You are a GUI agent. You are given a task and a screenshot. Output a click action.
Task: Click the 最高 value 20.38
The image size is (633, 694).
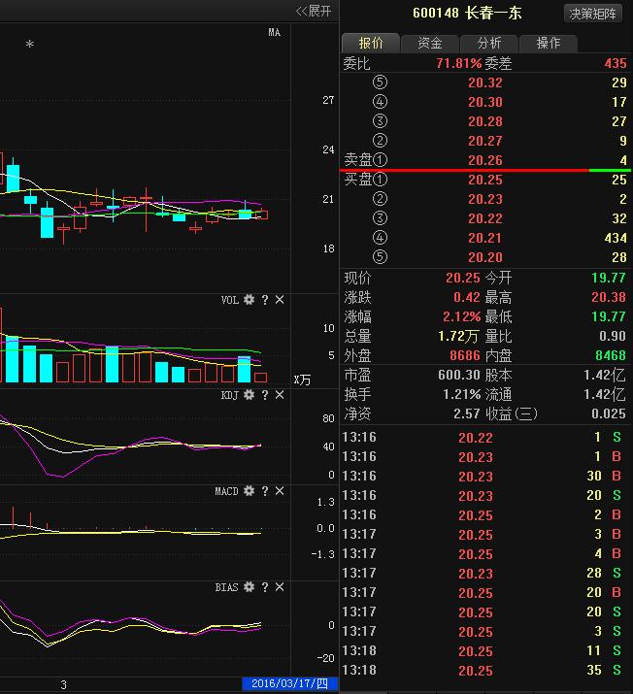pos(609,297)
